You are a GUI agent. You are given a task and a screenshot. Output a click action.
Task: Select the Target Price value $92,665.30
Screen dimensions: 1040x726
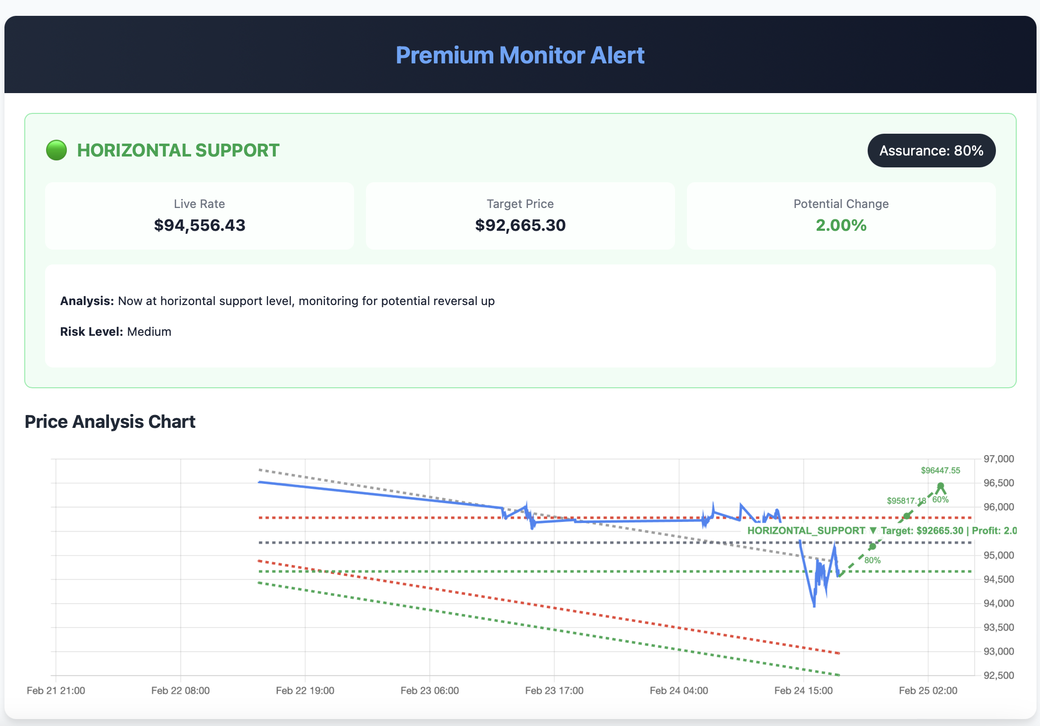point(520,225)
